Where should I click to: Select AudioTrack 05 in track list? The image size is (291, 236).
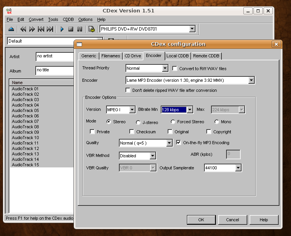pos(26,110)
